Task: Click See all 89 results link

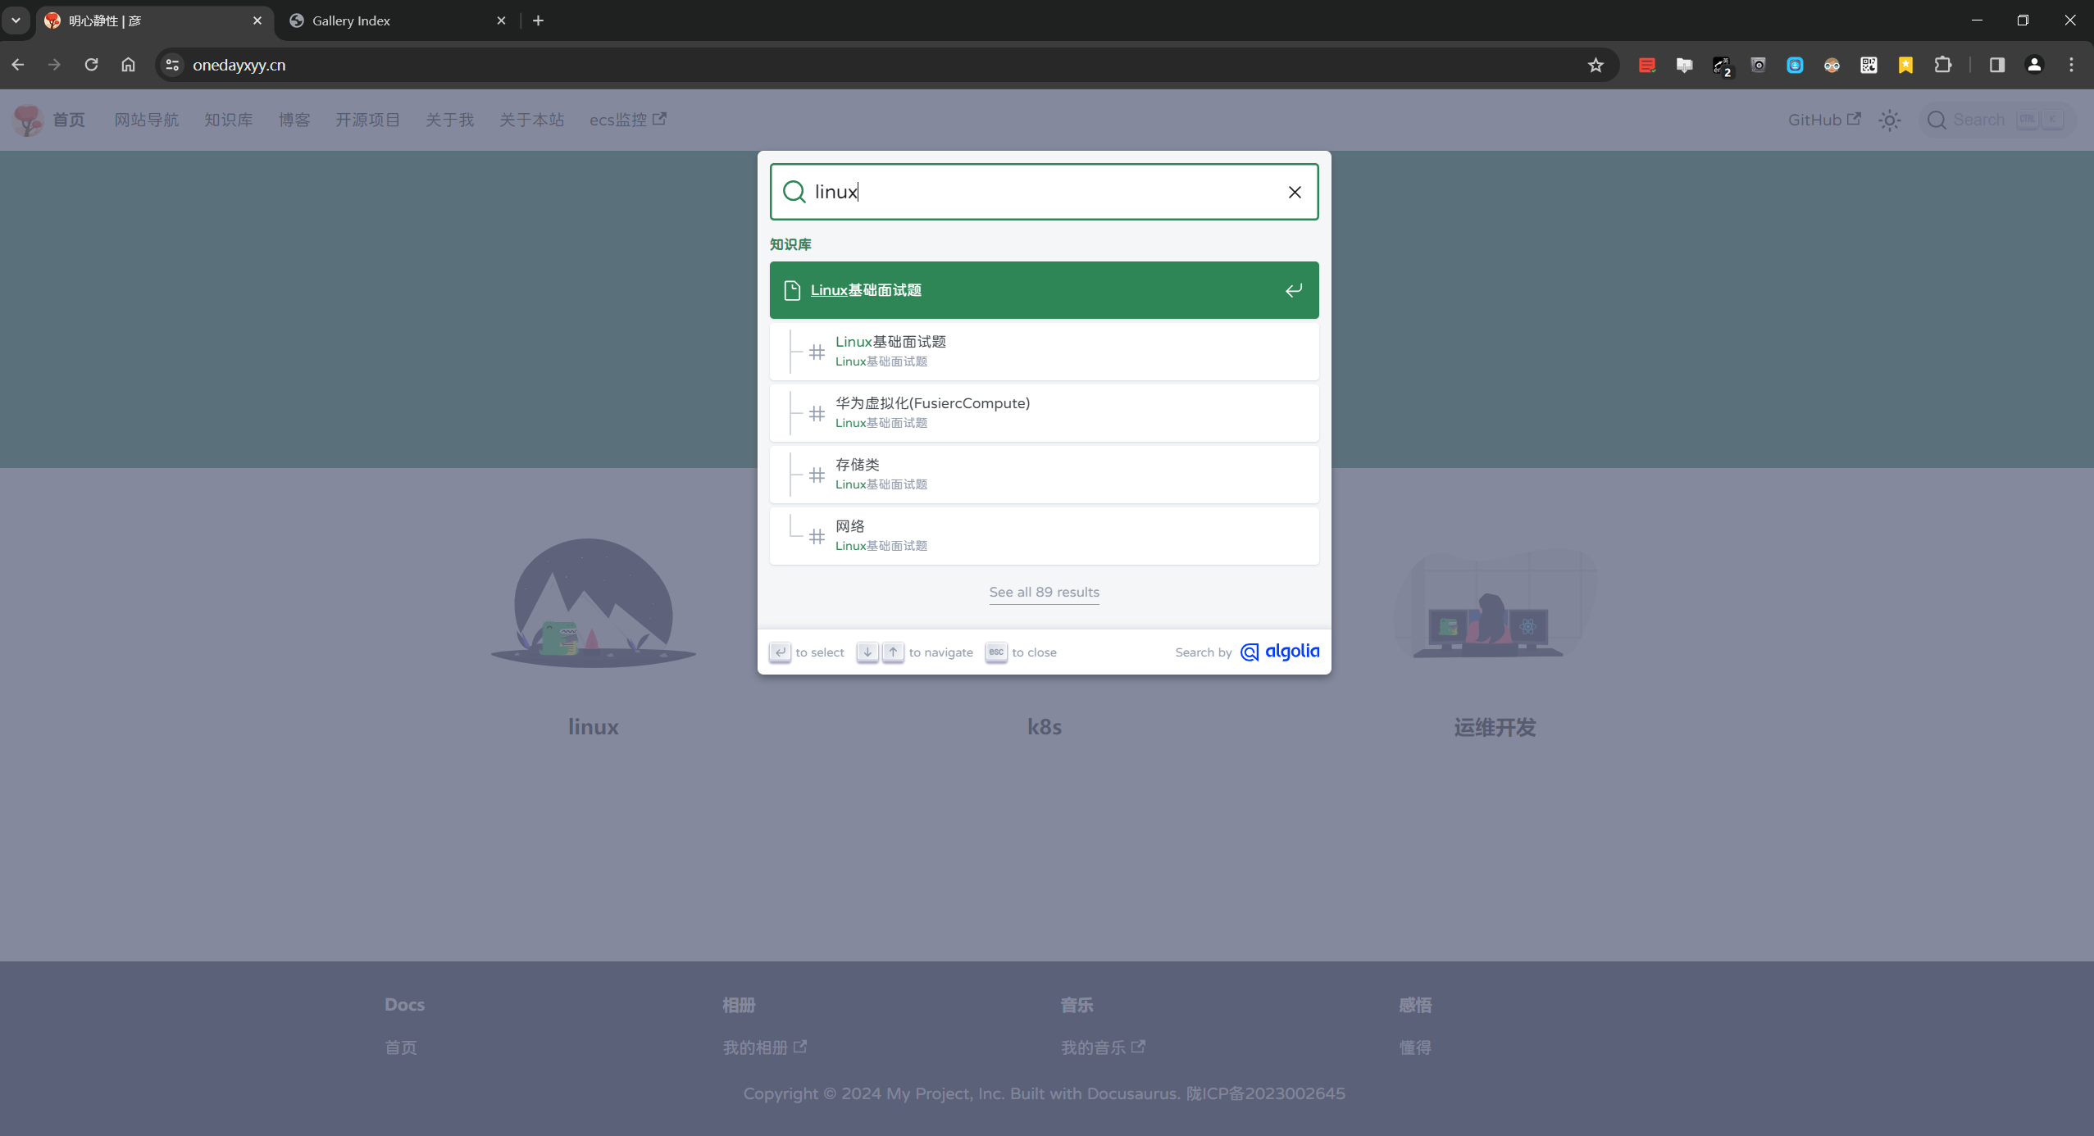Action: tap(1043, 592)
